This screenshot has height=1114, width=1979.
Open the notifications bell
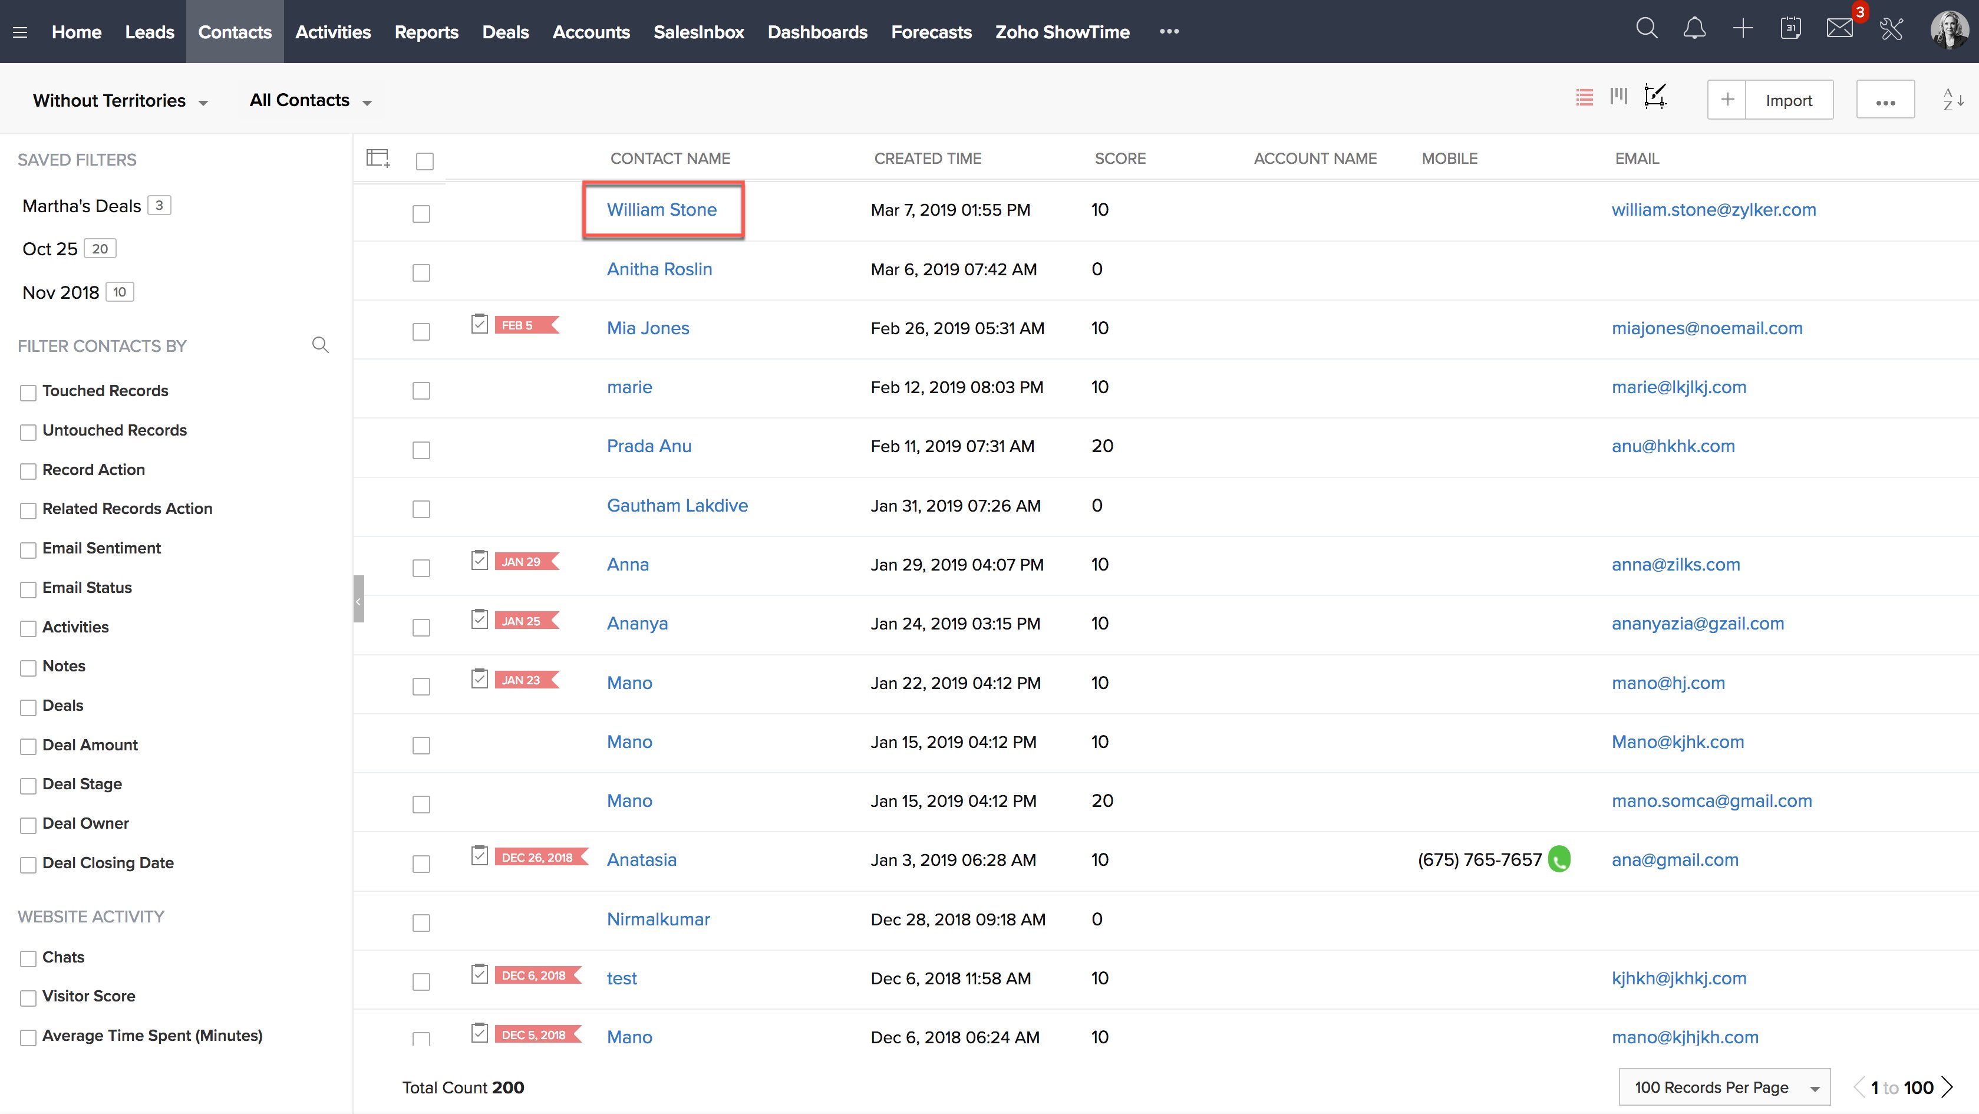(x=1694, y=29)
